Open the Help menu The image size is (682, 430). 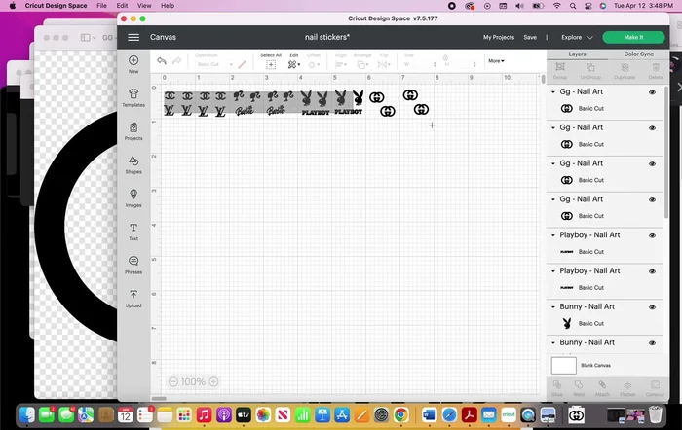[x=168, y=6]
